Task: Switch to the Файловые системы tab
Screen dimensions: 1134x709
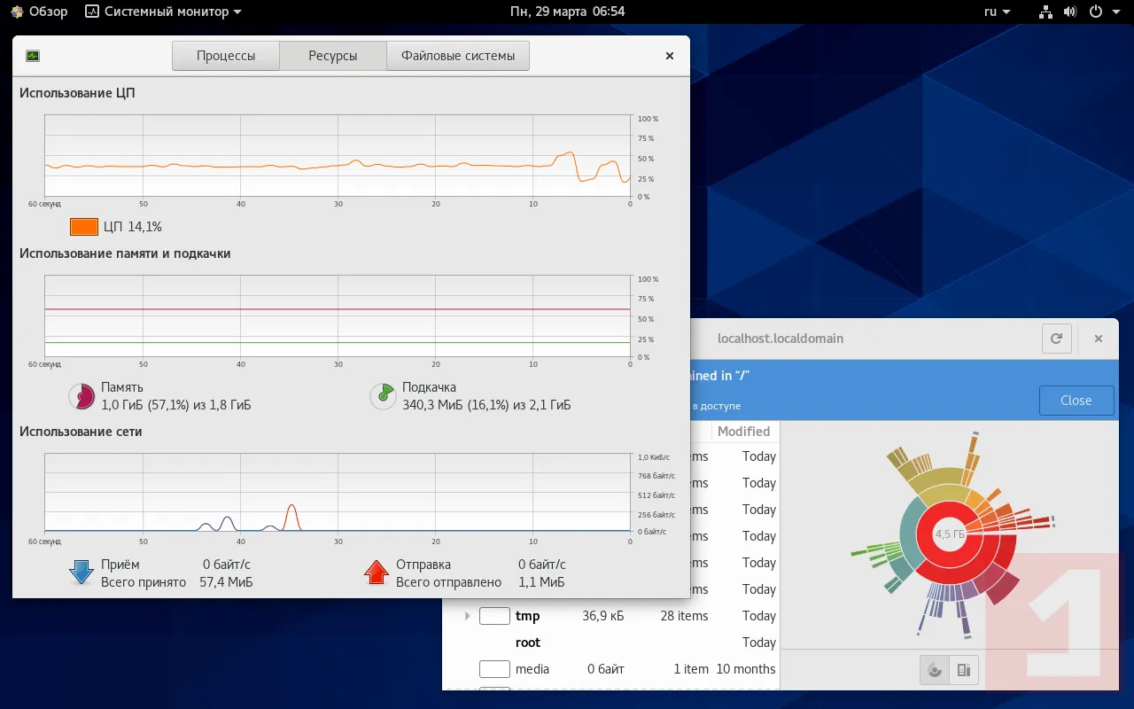Action: pos(457,56)
